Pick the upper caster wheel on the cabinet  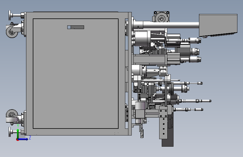point(12,32)
